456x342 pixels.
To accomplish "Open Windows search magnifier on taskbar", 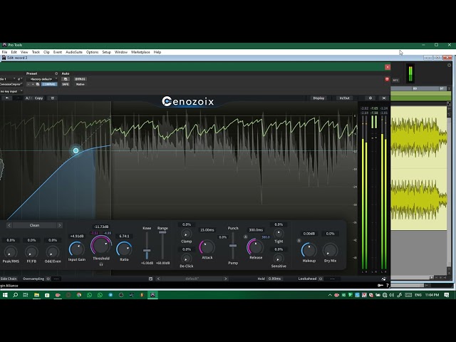I will click(15, 295).
